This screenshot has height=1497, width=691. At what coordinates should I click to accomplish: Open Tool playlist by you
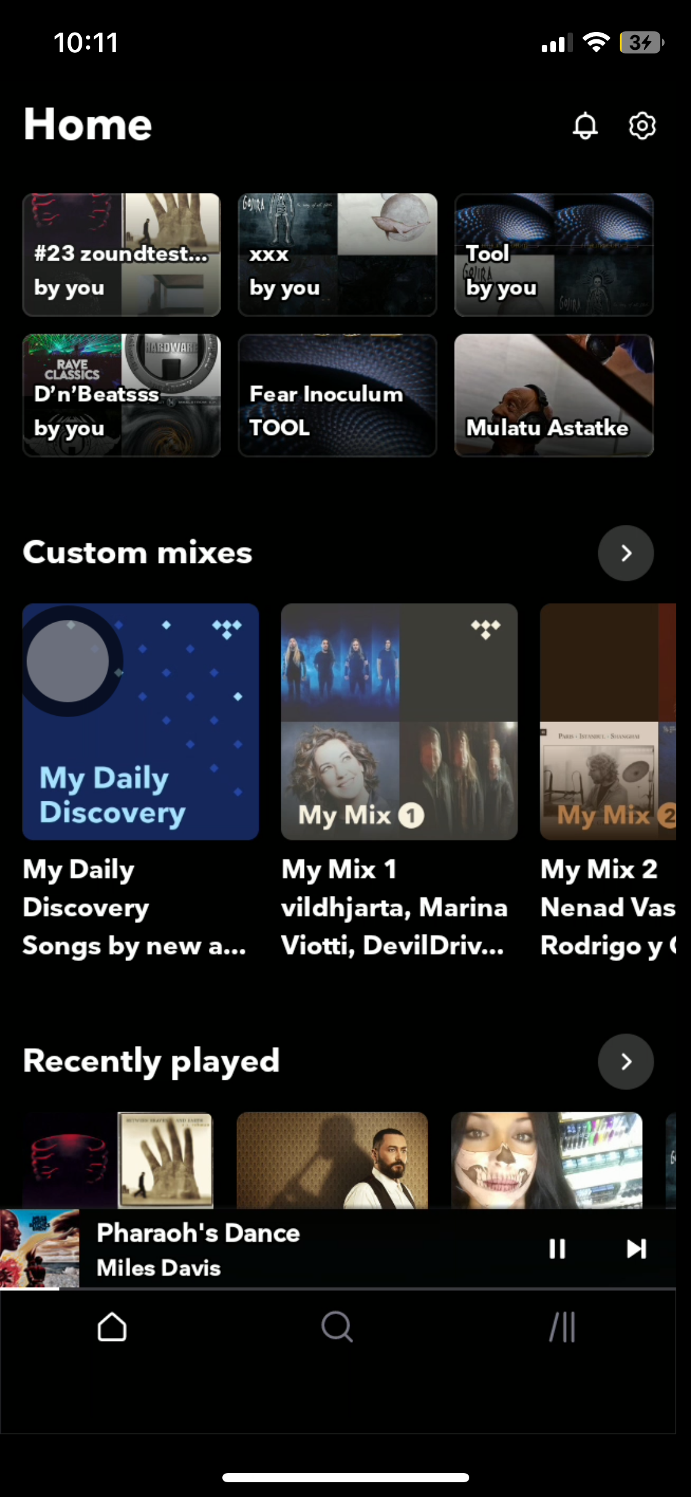[x=553, y=255]
